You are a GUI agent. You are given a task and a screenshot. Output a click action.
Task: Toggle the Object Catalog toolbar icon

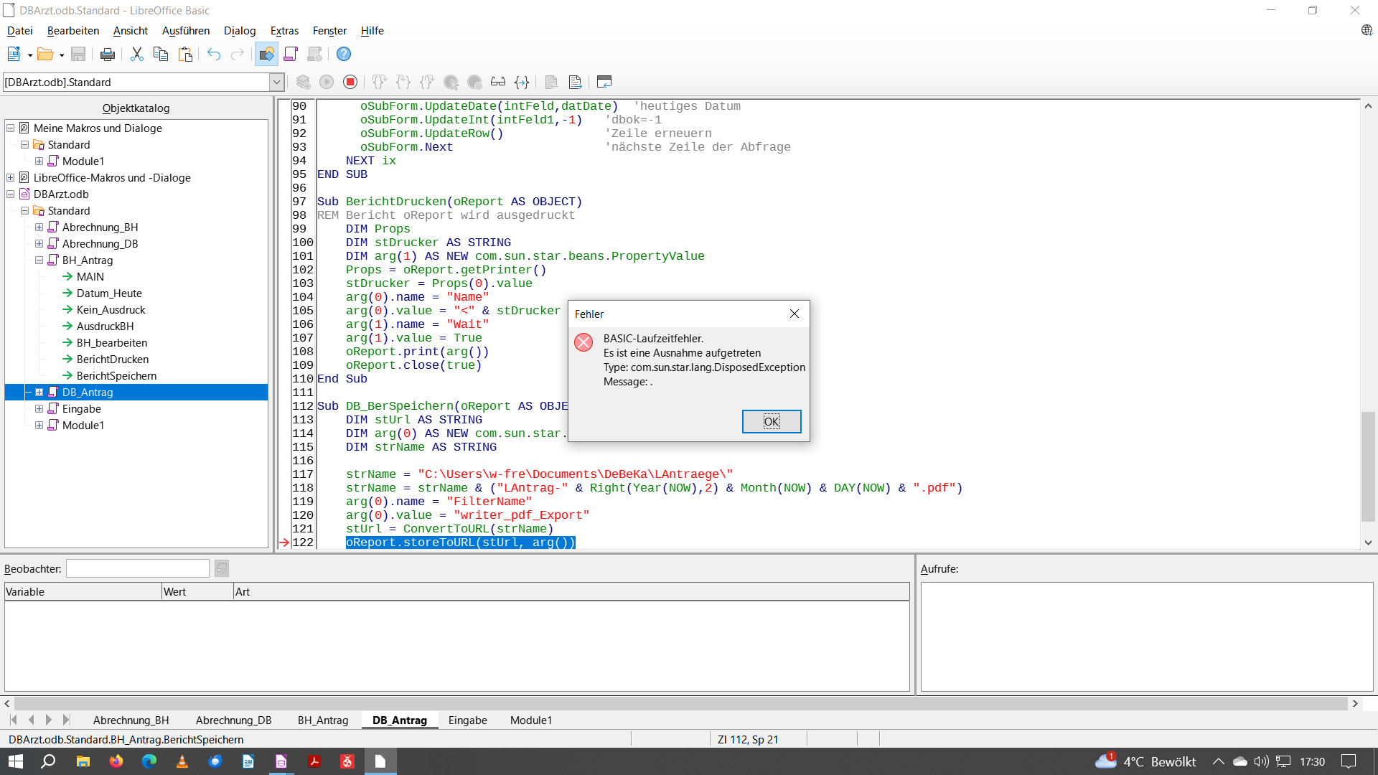point(267,54)
